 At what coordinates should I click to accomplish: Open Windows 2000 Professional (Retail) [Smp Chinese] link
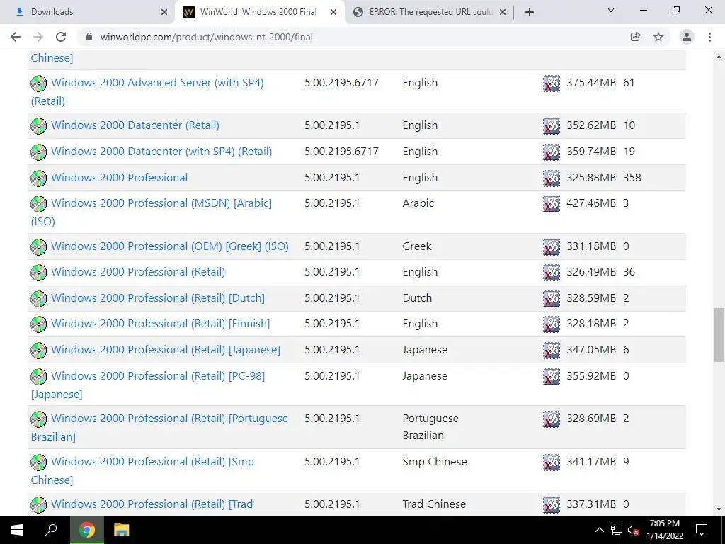153,462
